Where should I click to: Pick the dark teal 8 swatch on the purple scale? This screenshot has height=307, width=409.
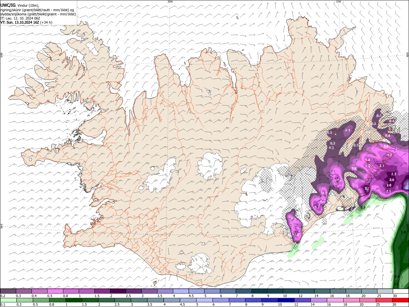[x=259, y=291]
